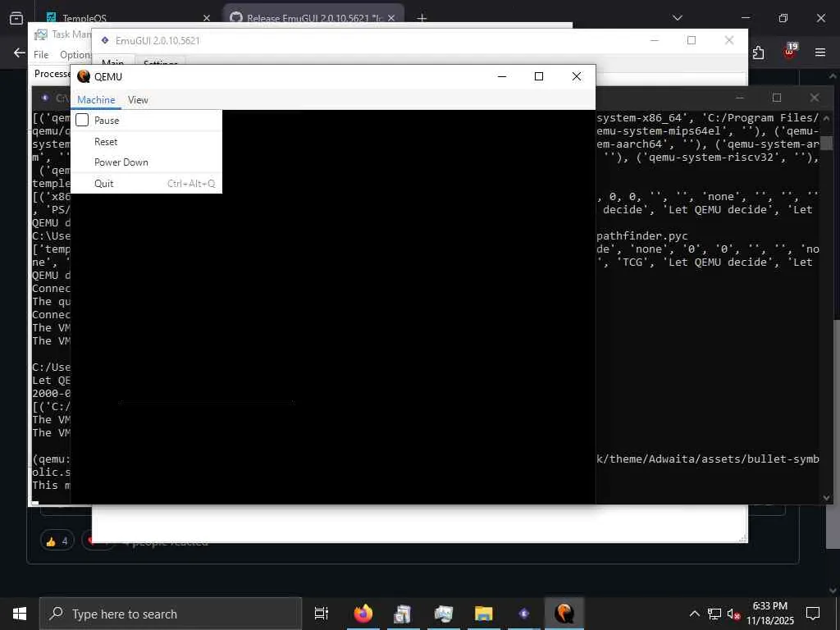Click the Task Manager title icon
The height and width of the screenshot is (630, 840).
pos(40,34)
